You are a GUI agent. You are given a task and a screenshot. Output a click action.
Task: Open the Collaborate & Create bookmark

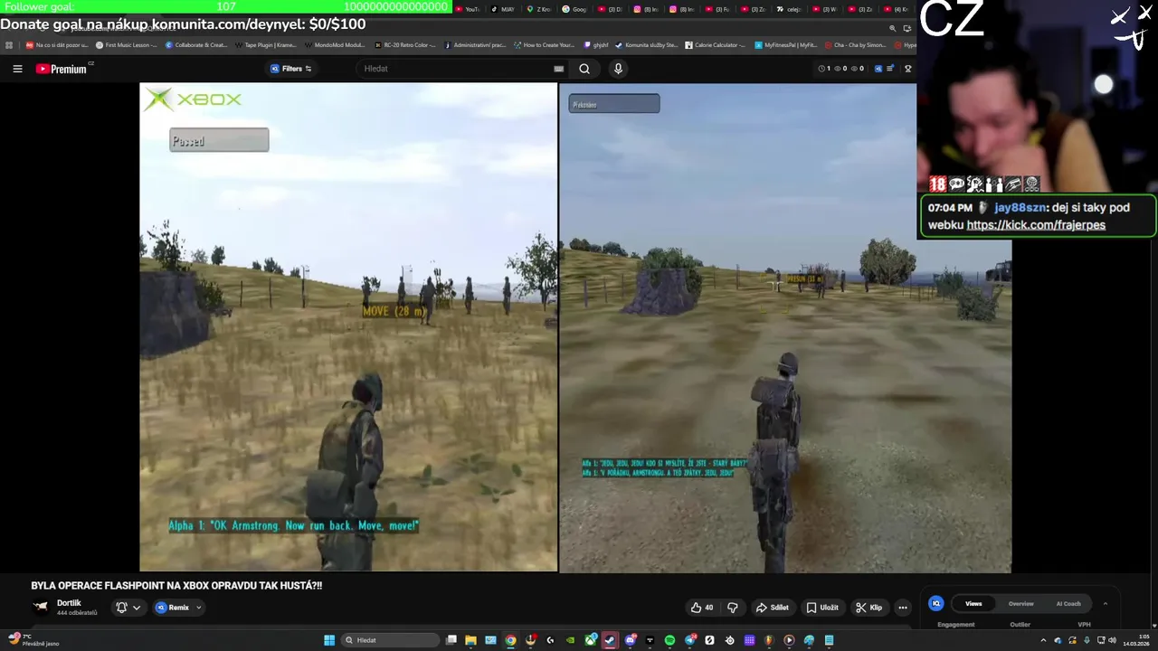pyautogui.click(x=196, y=45)
